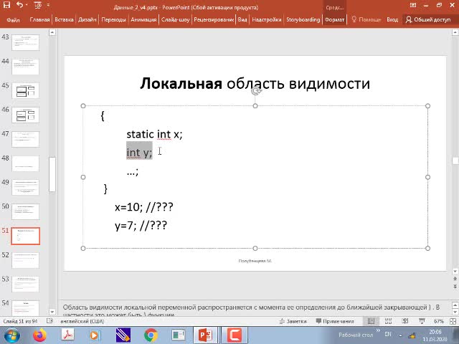Click inside the speaker notes text

[x=251, y=310]
